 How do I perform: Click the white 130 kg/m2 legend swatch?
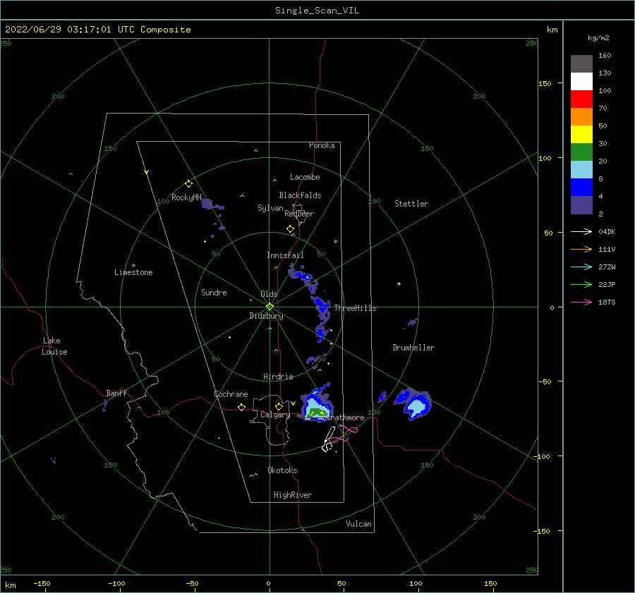pos(581,81)
